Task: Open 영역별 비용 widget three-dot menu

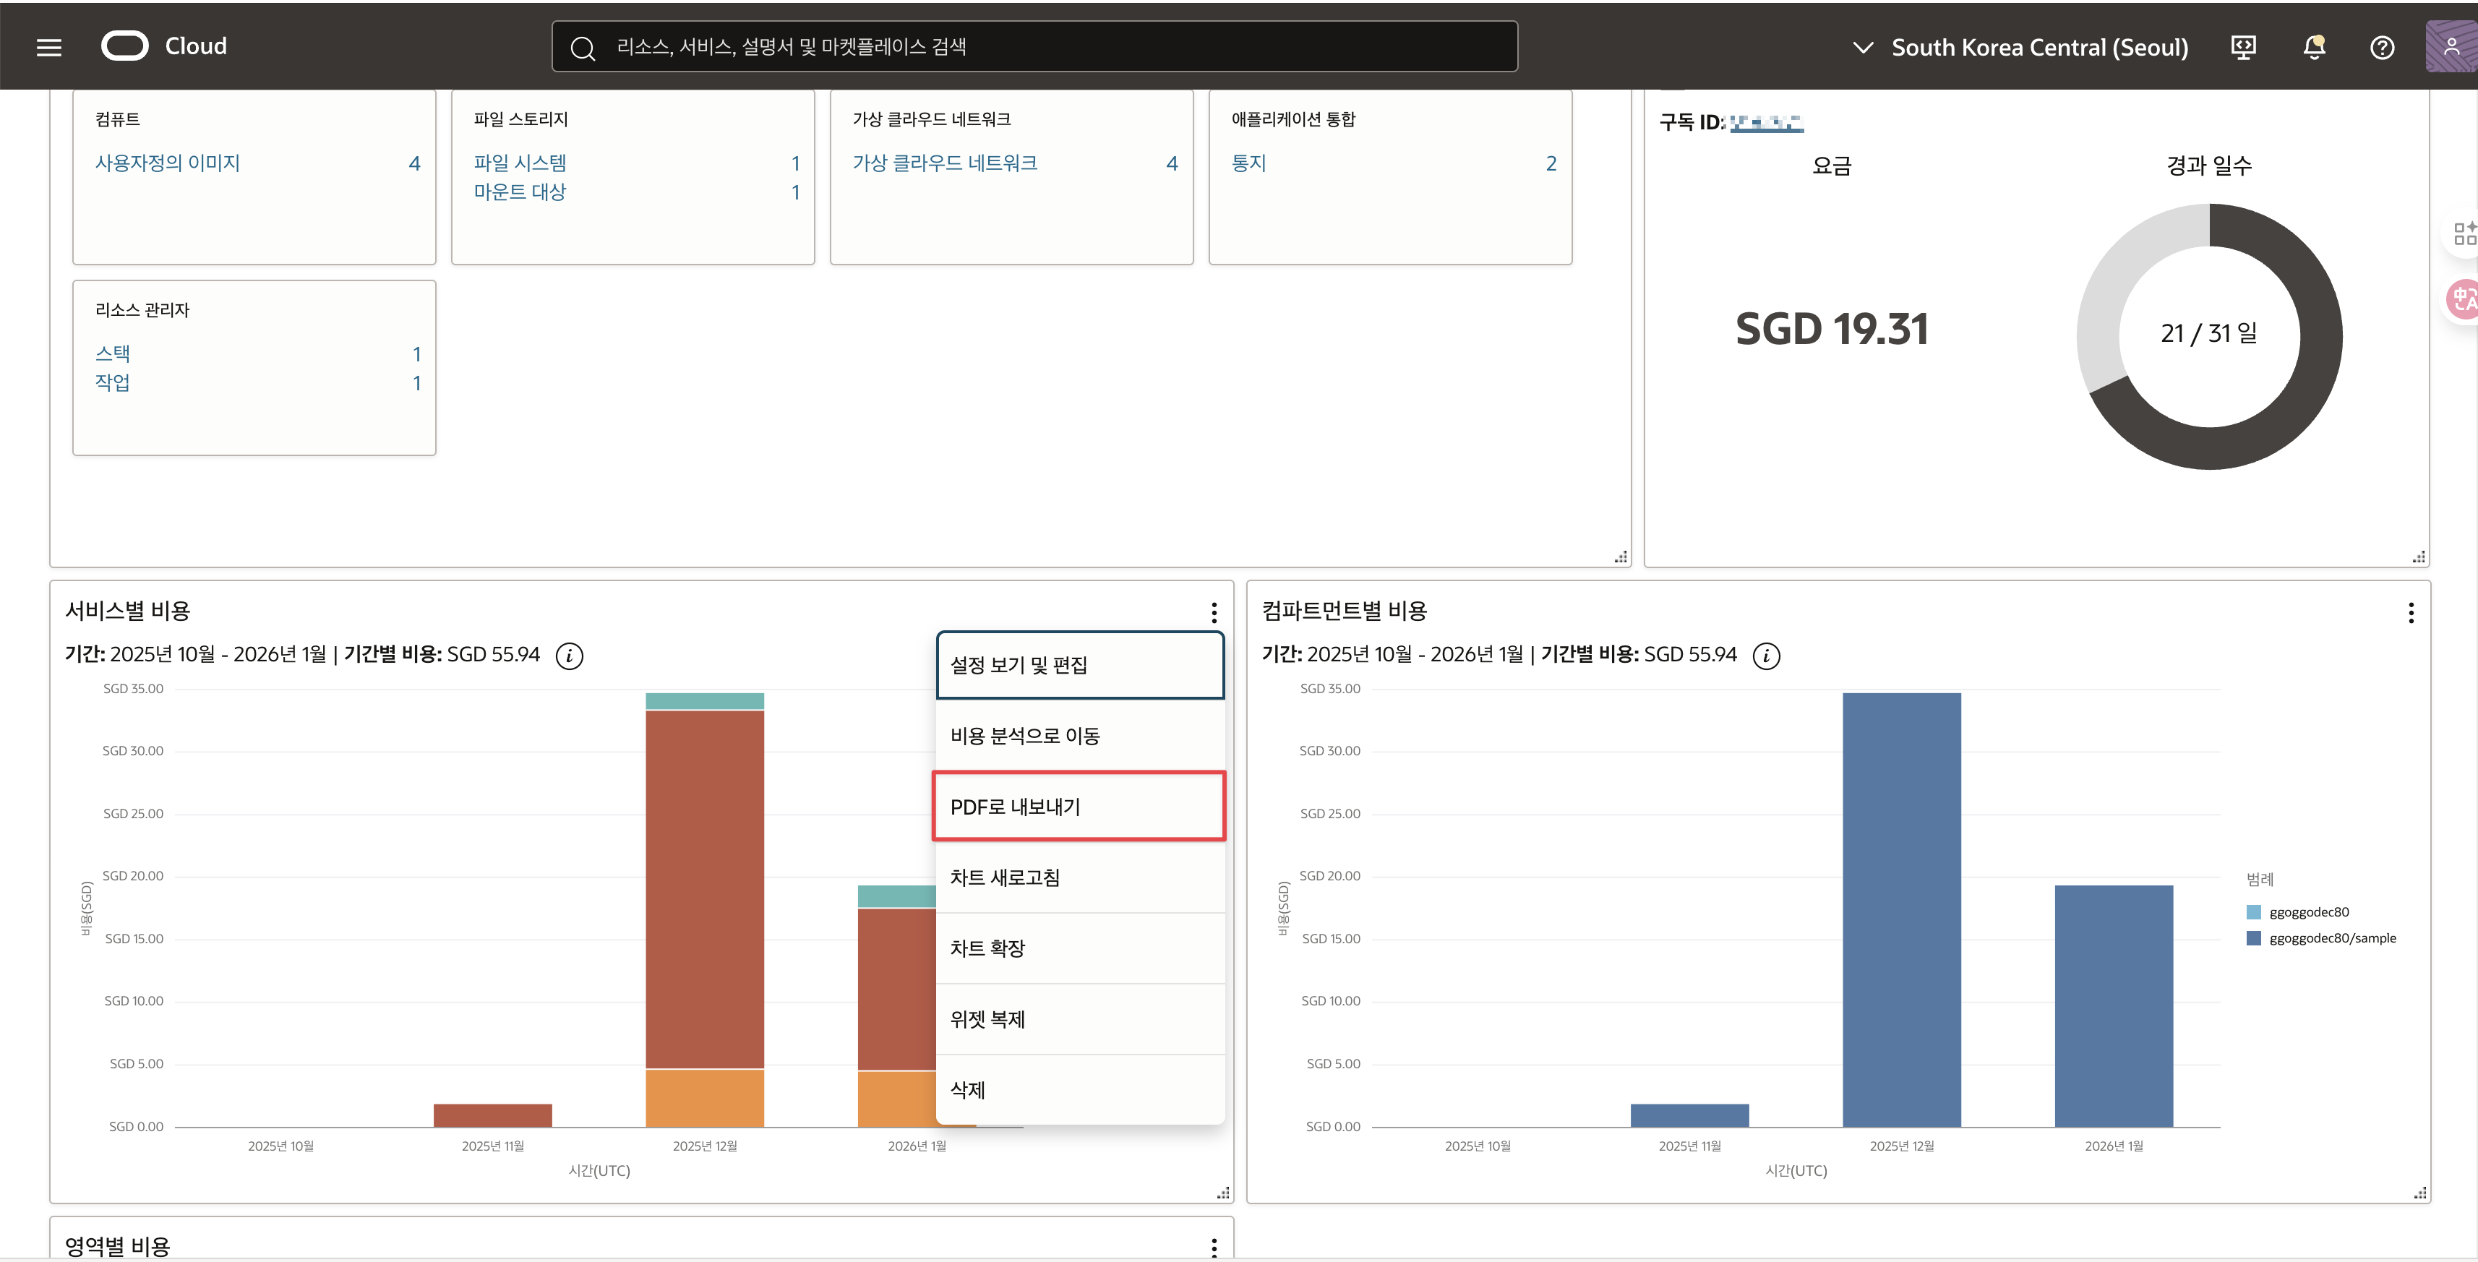Action: 1214,1247
